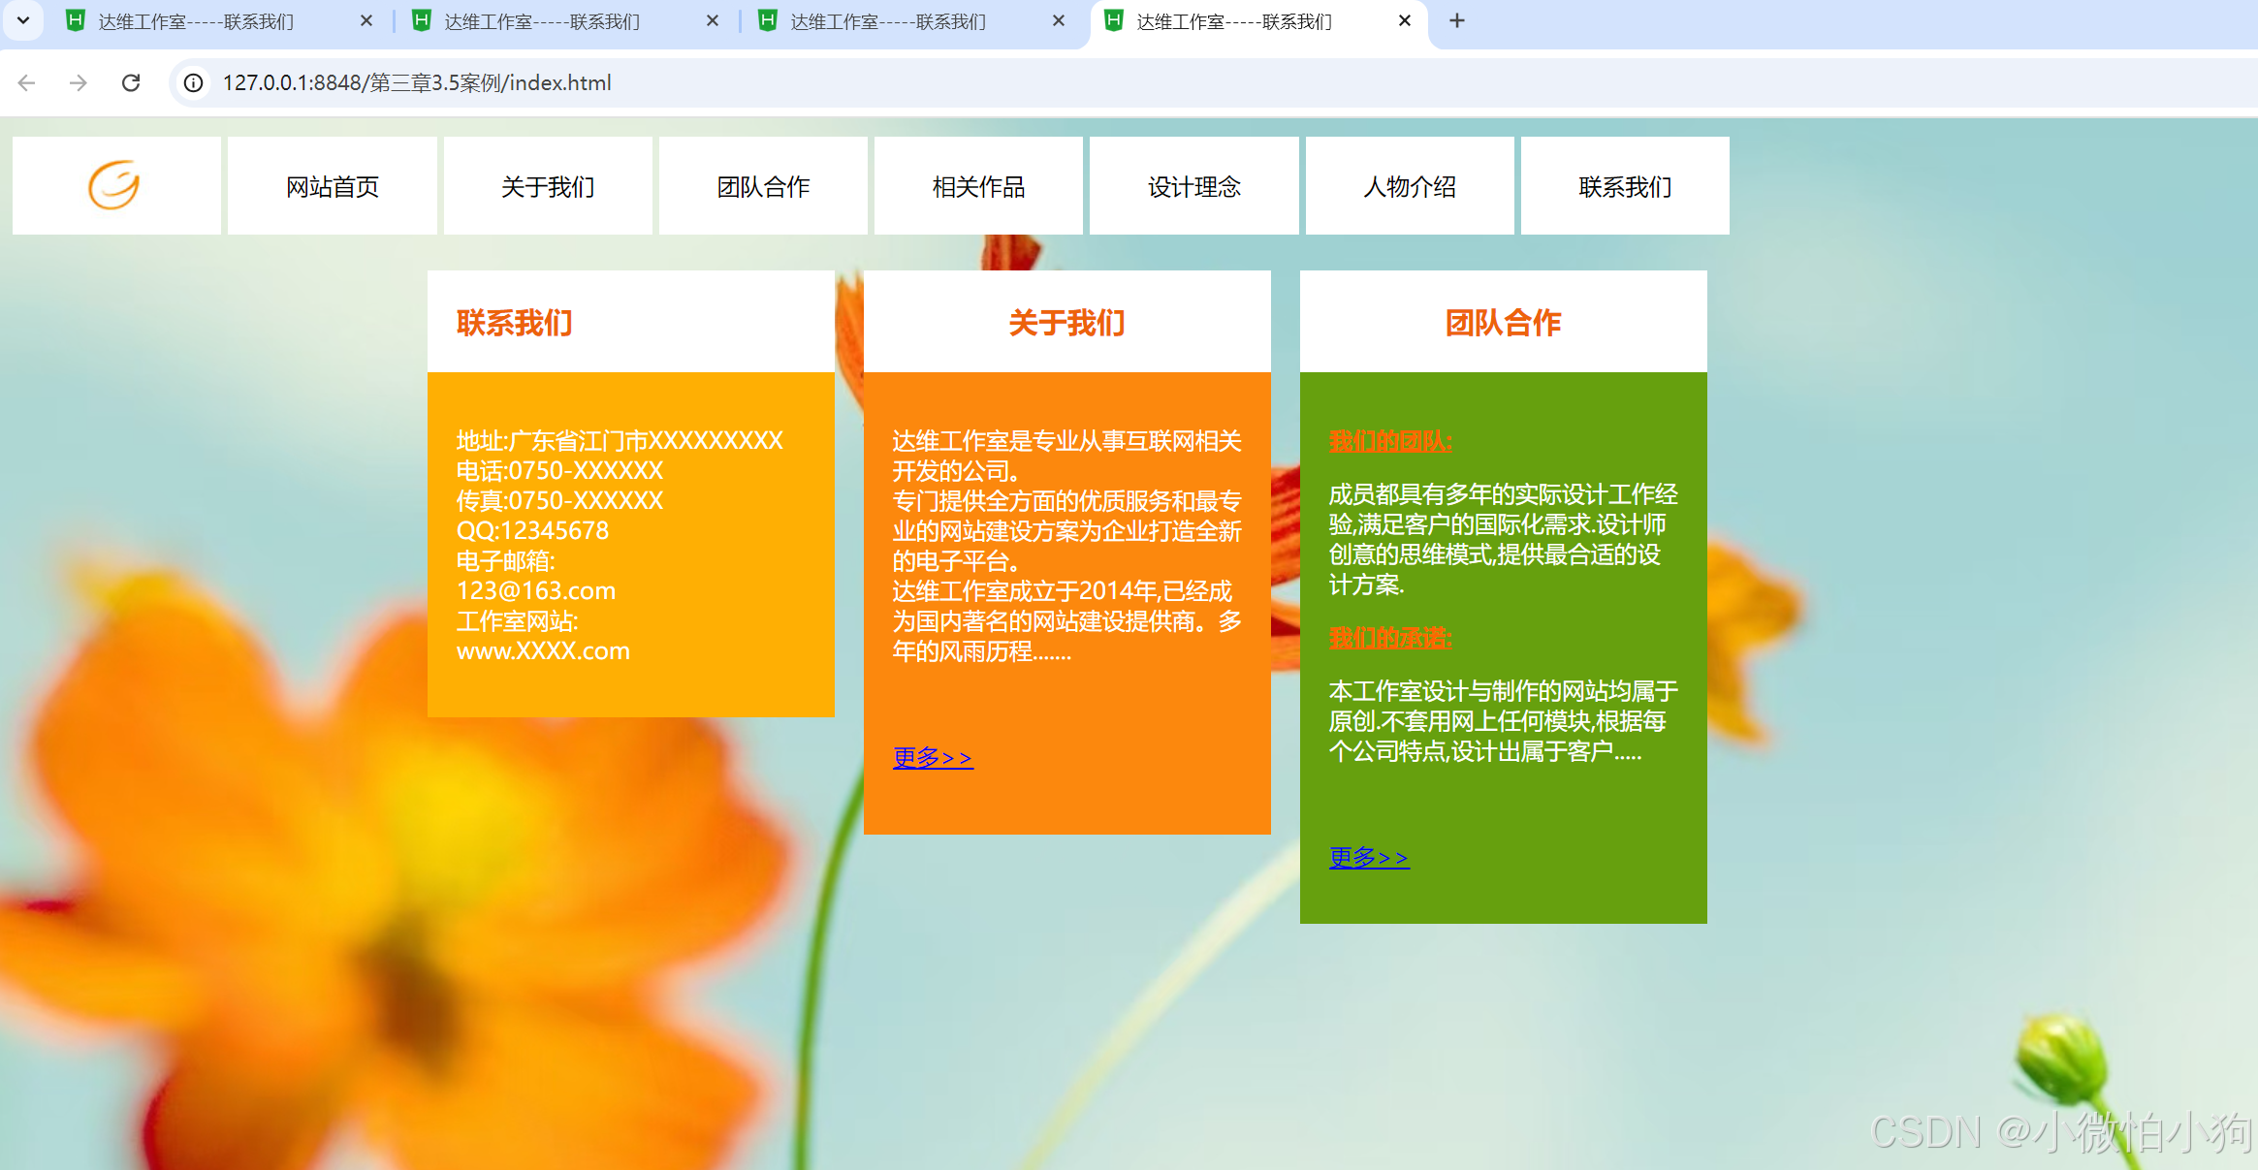Click the 联系我们 card heading

[515, 323]
